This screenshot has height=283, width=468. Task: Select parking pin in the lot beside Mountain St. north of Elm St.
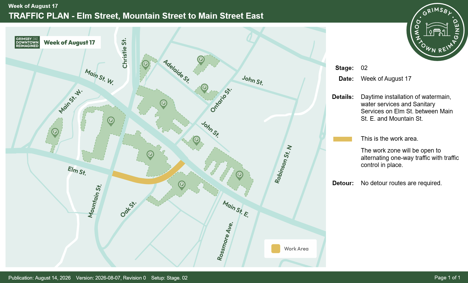tap(111, 121)
